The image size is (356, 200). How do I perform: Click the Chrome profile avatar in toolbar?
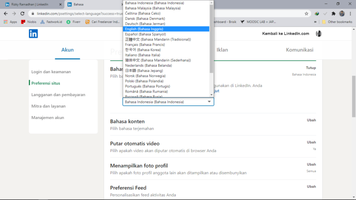[342, 14]
